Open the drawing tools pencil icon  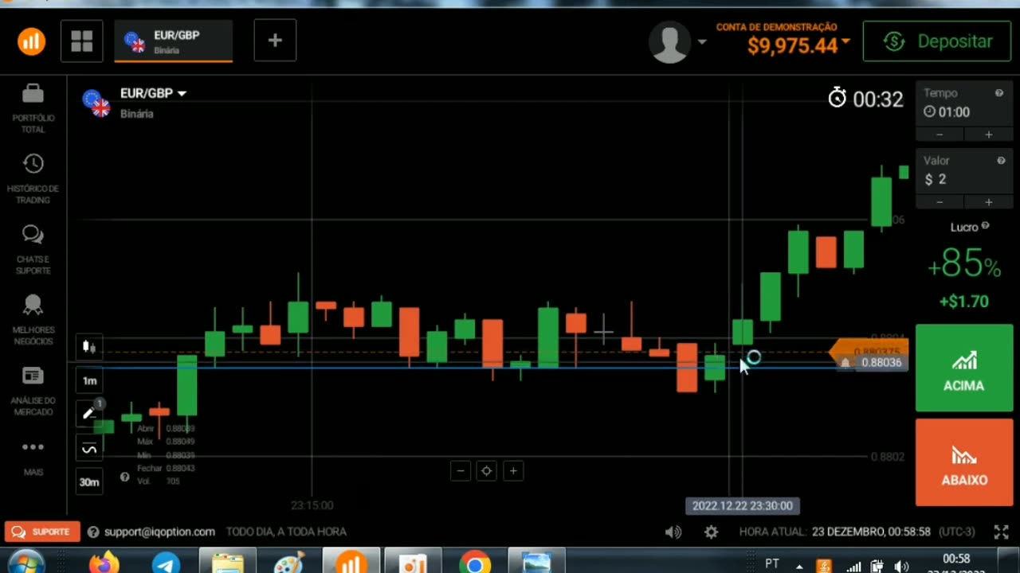[x=89, y=413]
